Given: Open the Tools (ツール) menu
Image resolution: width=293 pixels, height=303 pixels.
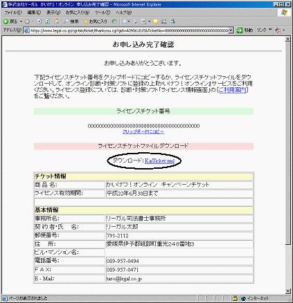Looking at the screenshot, I should 103,12.
